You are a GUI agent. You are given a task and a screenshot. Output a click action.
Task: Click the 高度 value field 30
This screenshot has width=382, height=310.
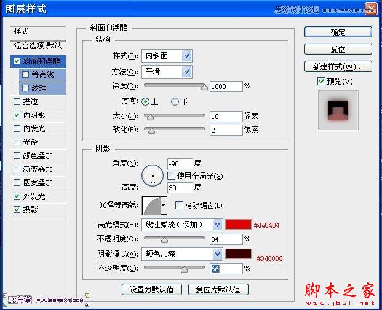[x=180, y=187]
